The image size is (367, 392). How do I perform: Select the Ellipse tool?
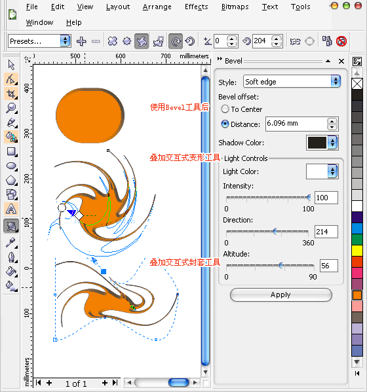tap(11, 166)
